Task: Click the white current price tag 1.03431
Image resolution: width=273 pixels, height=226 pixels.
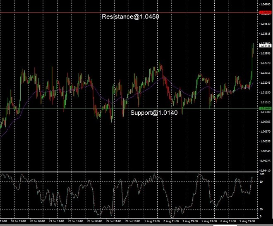Action: (265, 46)
